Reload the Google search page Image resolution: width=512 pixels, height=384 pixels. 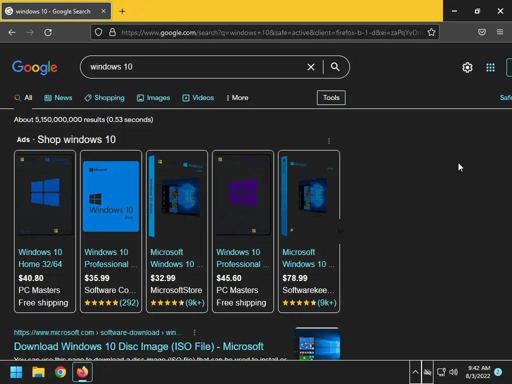(x=48, y=32)
